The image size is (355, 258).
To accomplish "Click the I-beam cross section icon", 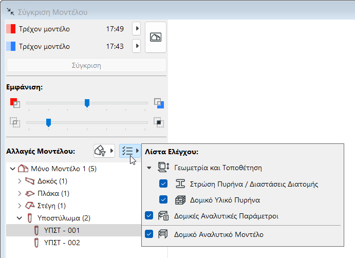I will pos(180,183).
